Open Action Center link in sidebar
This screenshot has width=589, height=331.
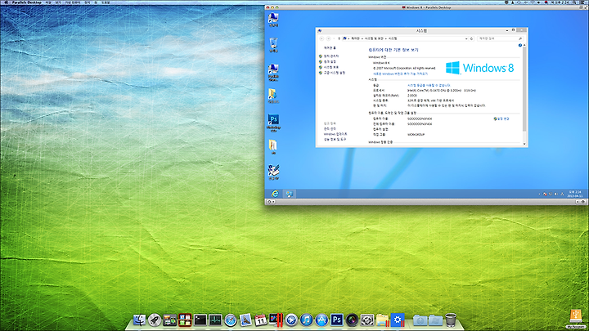[x=330, y=129]
